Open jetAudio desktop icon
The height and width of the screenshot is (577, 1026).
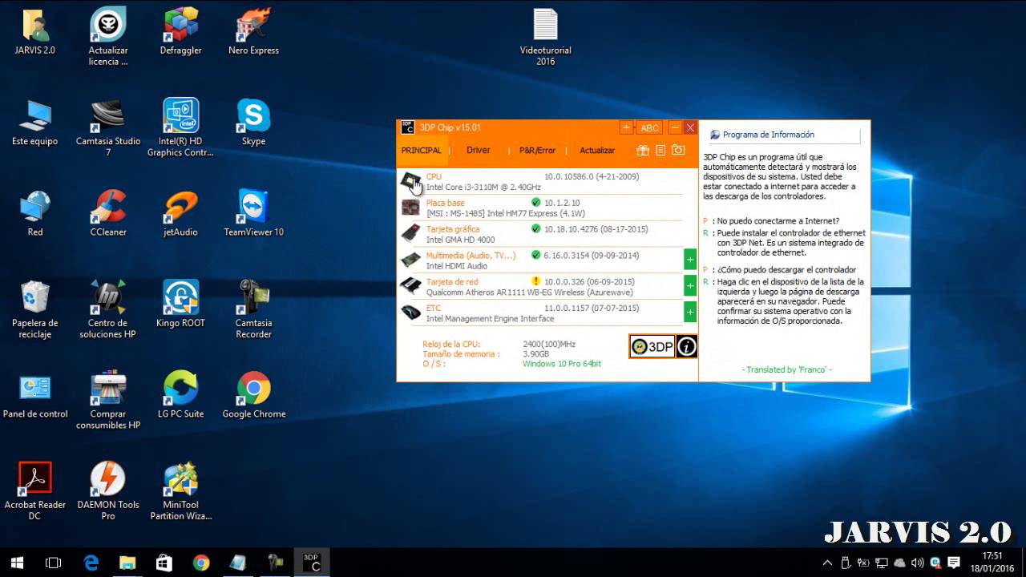tap(181, 214)
